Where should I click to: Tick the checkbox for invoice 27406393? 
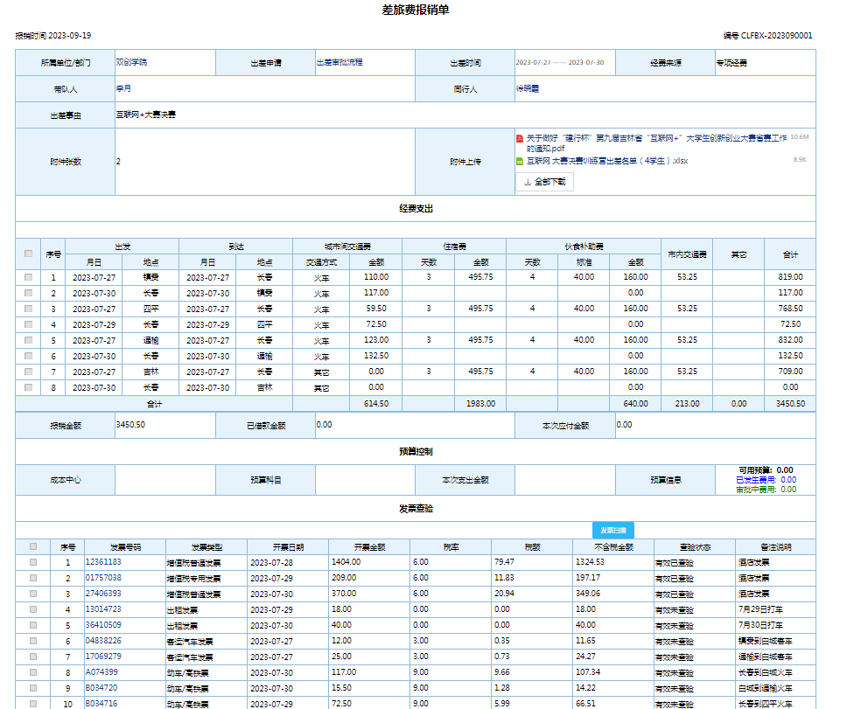[x=33, y=594]
